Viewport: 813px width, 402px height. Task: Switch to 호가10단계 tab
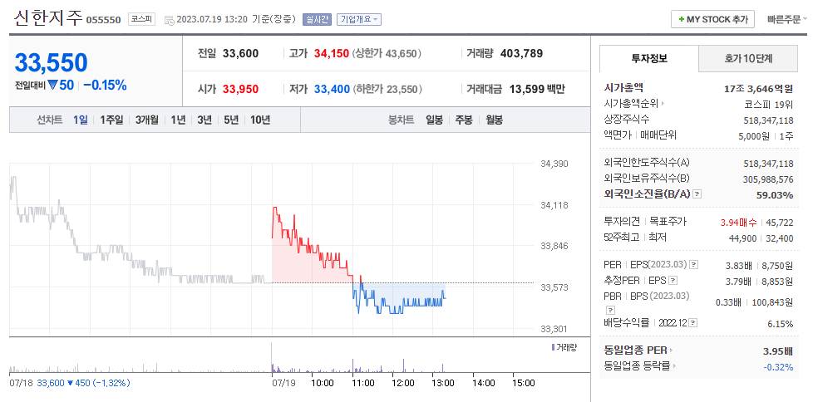pyautogui.click(x=748, y=58)
